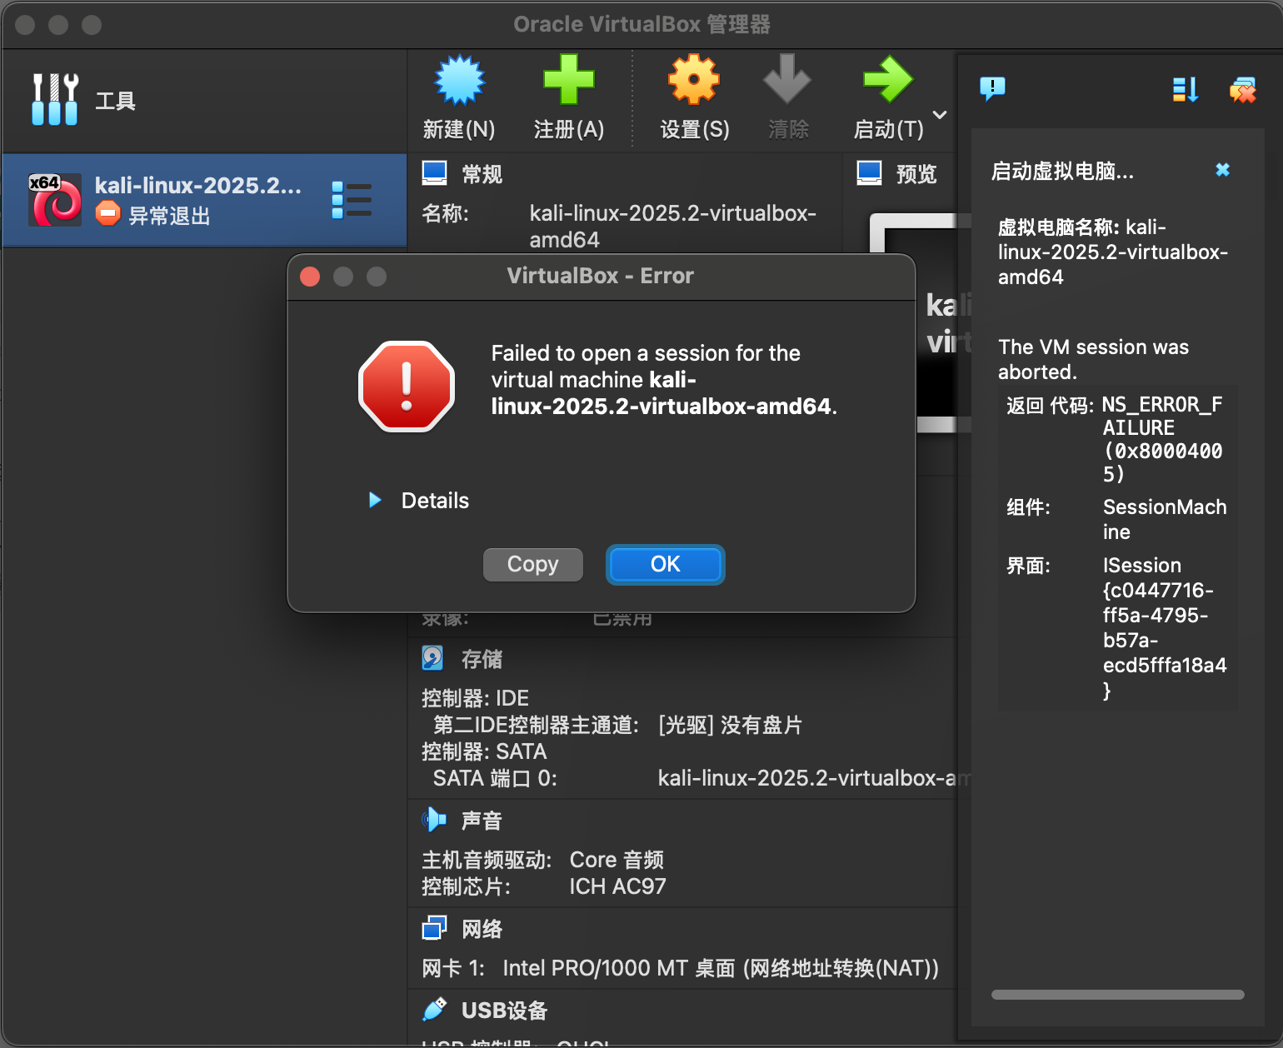
Task: Open the Storage (存储) section header
Action: [482, 660]
